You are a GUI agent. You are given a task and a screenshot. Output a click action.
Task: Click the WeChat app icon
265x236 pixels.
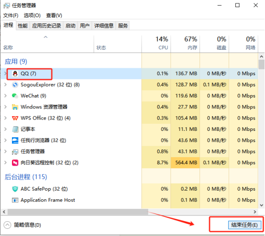pyautogui.click(x=15, y=96)
